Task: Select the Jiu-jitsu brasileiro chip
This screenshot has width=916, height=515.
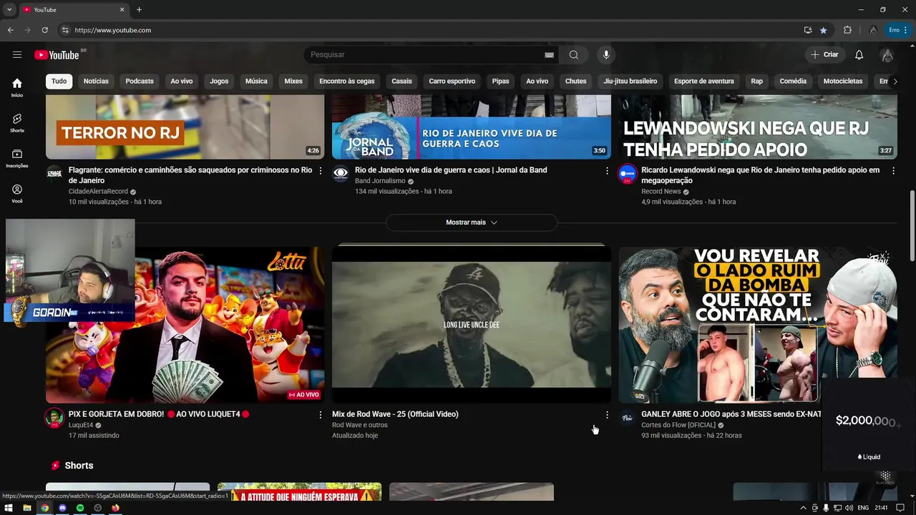Action: click(630, 81)
